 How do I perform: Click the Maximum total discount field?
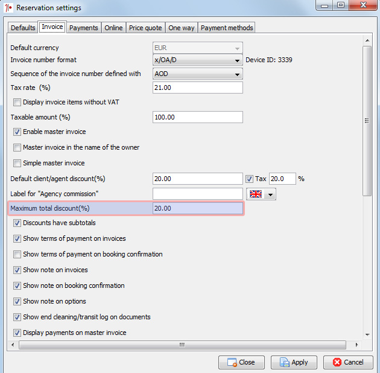(197, 208)
